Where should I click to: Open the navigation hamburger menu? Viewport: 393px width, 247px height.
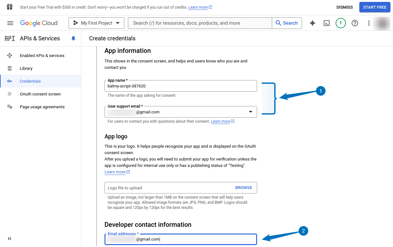click(10, 23)
